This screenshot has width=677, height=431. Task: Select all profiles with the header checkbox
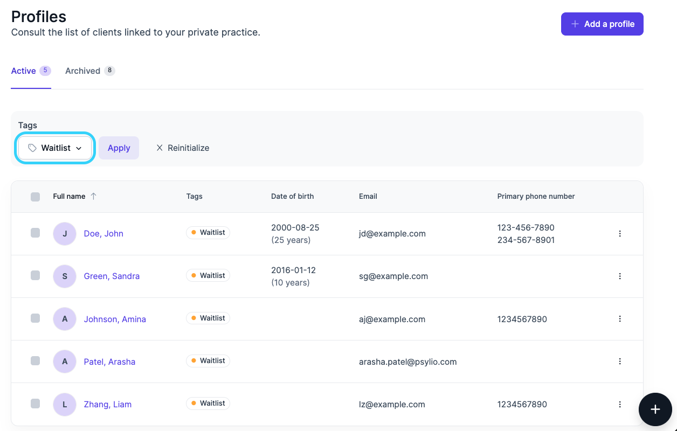(35, 197)
